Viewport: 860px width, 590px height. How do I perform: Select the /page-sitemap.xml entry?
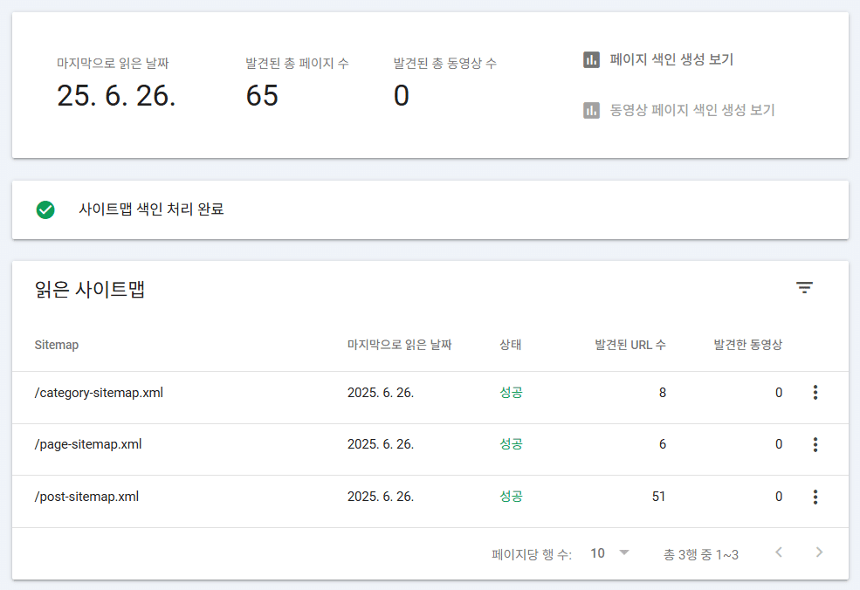click(88, 444)
